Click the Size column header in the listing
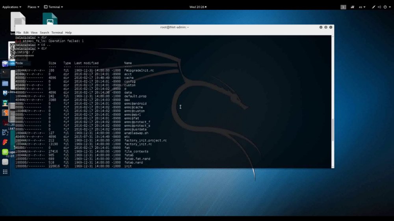 click(52, 63)
